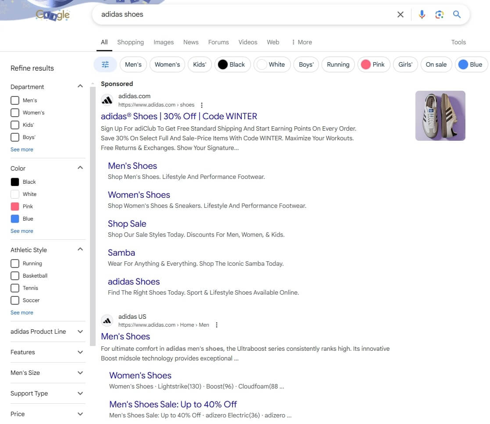This screenshot has width=490, height=424.
Task: Open the adidas Shoes 30% Off ad link
Action: (179, 117)
